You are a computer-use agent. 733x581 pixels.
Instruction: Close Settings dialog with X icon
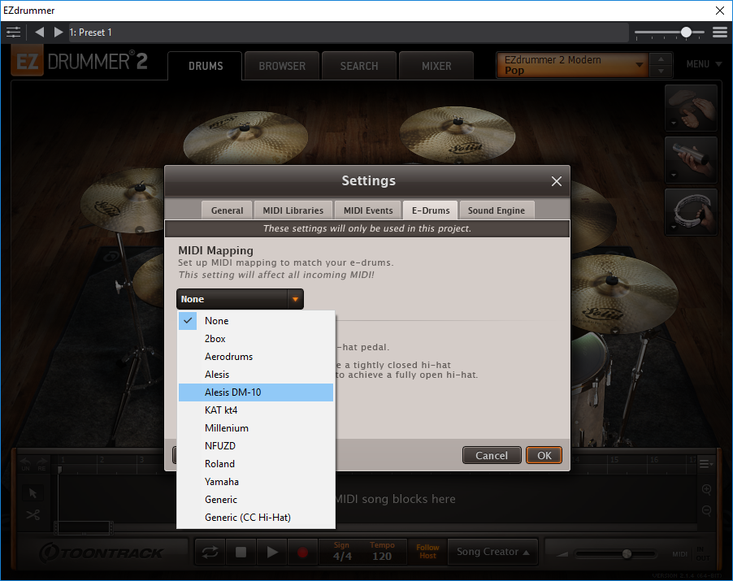(557, 181)
